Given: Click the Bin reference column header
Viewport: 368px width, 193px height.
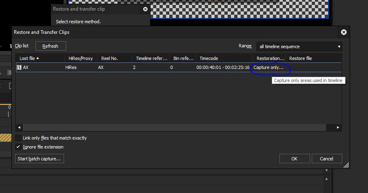Looking at the screenshot, I should 183,58.
